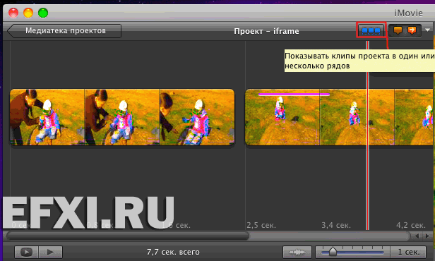Click the horizontal scrollbar thumb

tap(128, 236)
